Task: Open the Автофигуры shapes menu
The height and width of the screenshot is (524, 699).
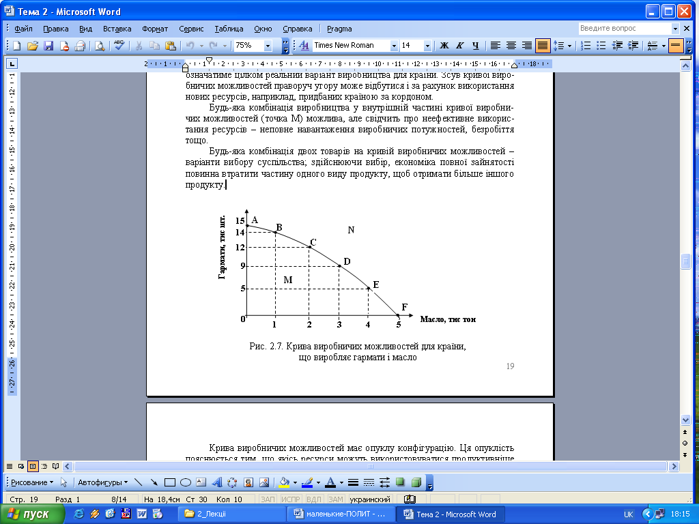Action: (x=102, y=482)
